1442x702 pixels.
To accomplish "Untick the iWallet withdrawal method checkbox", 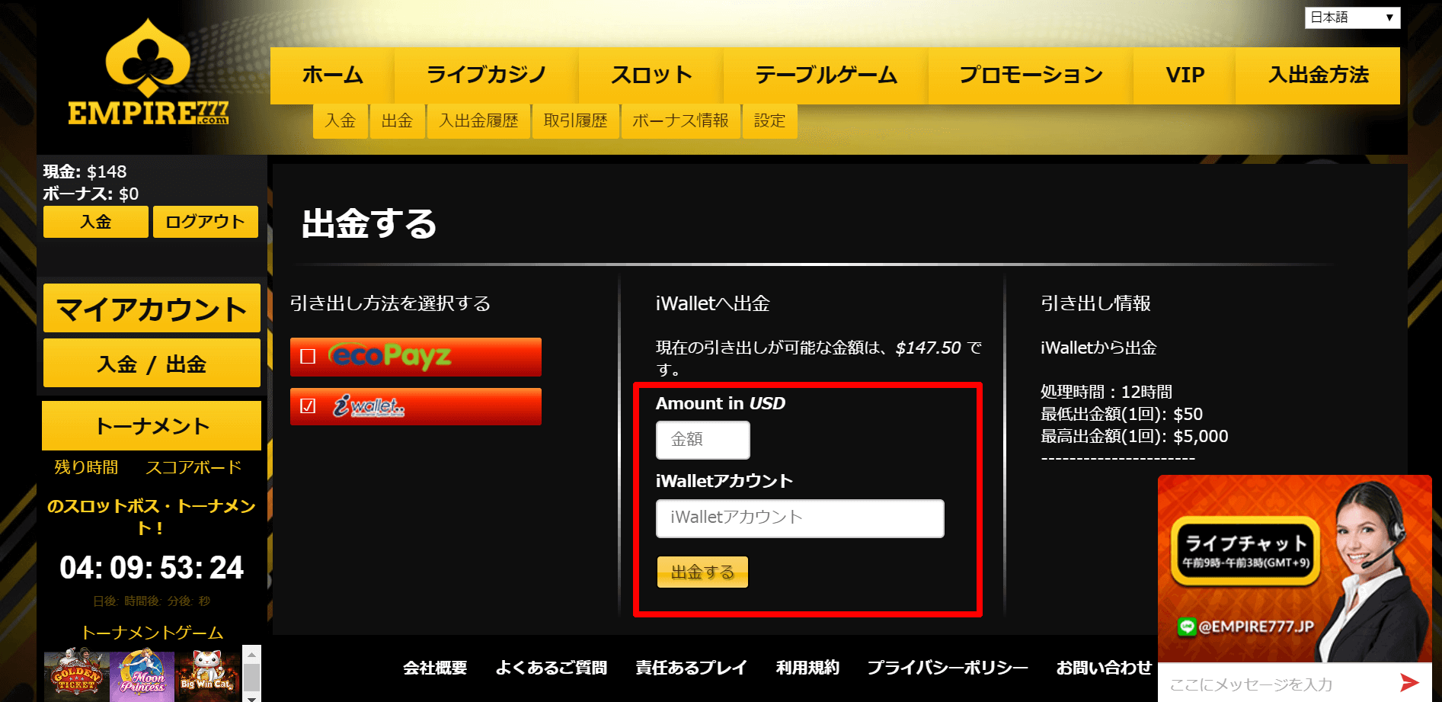I will click(308, 405).
